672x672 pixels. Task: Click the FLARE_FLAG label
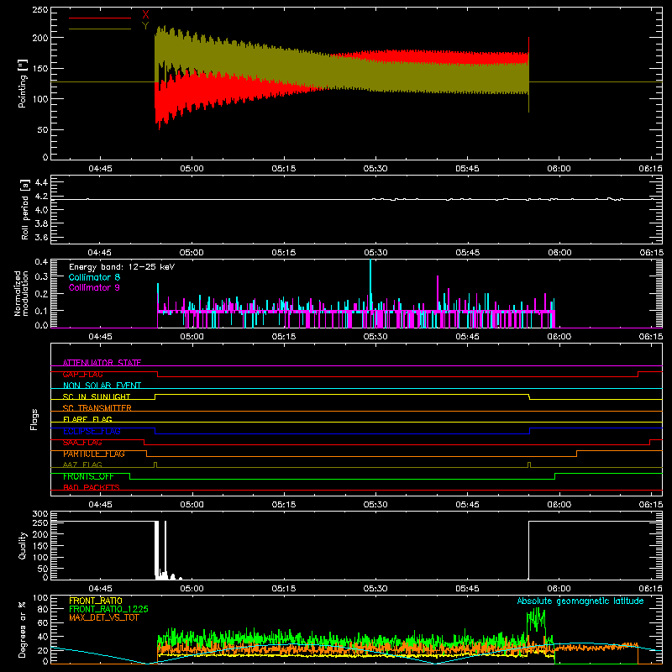click(87, 419)
